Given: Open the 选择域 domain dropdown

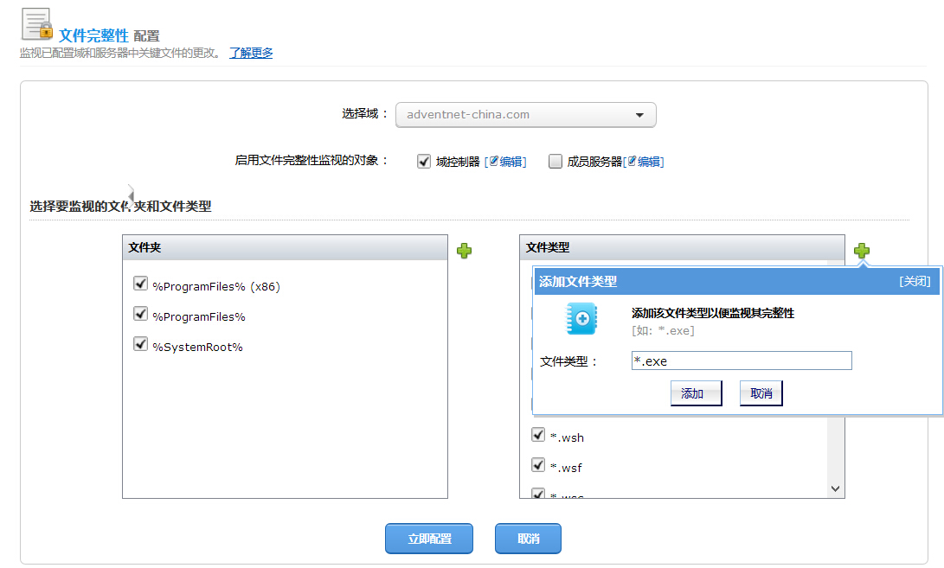Looking at the screenshot, I should point(525,115).
